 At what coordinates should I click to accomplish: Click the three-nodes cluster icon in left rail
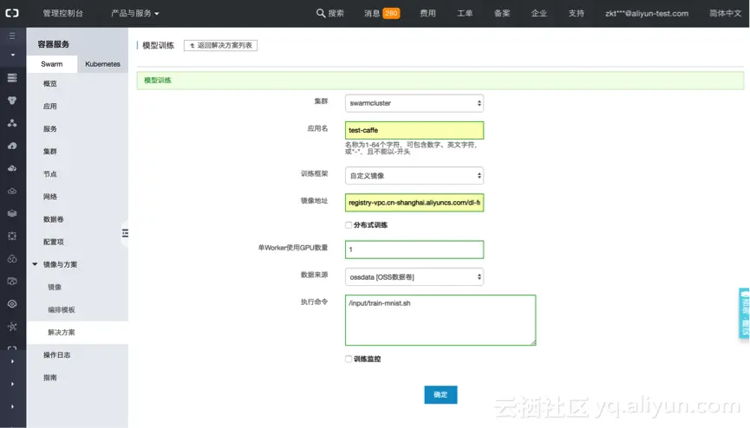tap(12, 123)
